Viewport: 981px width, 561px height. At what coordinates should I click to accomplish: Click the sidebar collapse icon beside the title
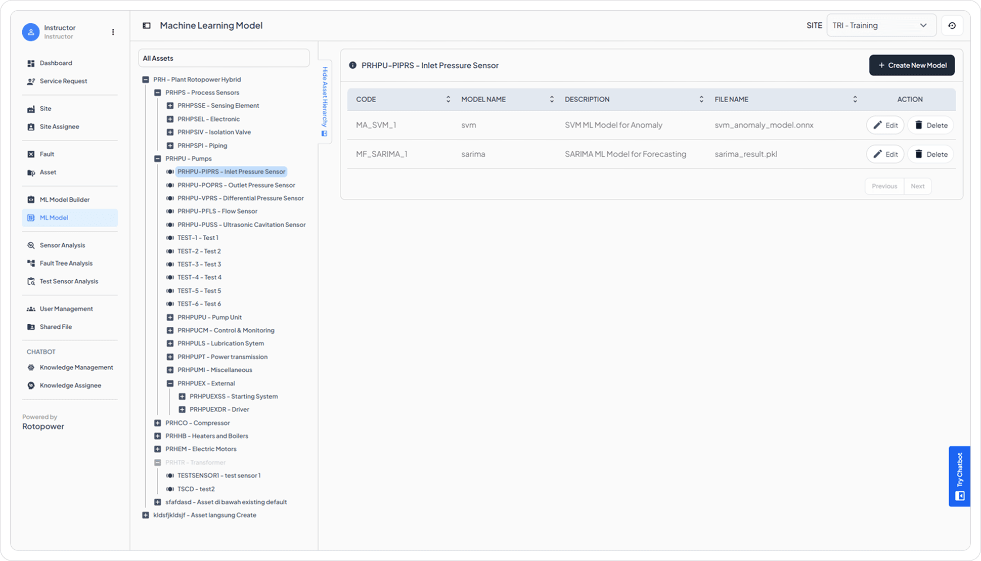click(x=147, y=25)
